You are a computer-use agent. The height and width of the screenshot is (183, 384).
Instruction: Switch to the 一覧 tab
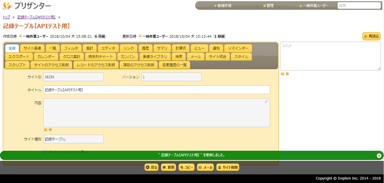[52, 48]
